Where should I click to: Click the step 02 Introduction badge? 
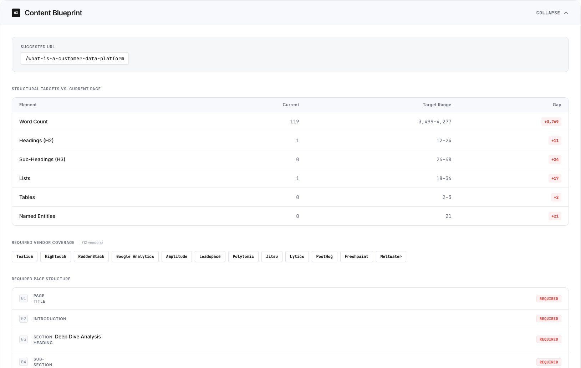click(x=23, y=318)
